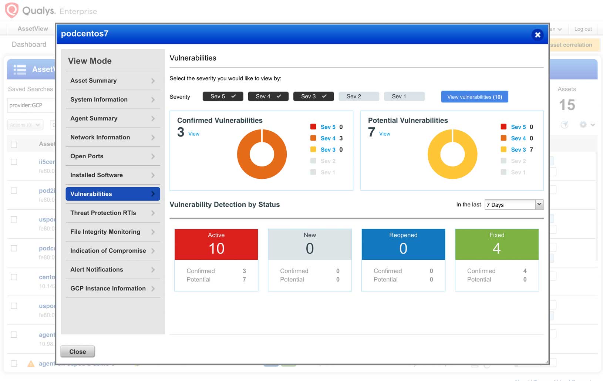Click the AssetView list icon in the blue panel
603x381 pixels.
pos(19,69)
